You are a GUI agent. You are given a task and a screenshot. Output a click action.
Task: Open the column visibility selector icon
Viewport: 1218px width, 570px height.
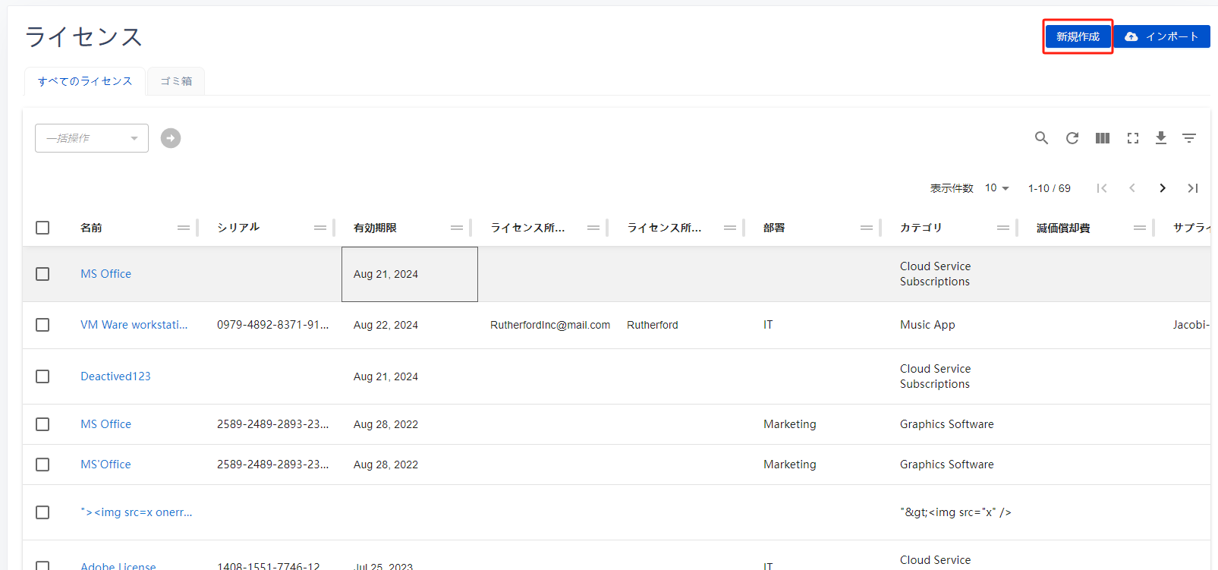(1102, 138)
